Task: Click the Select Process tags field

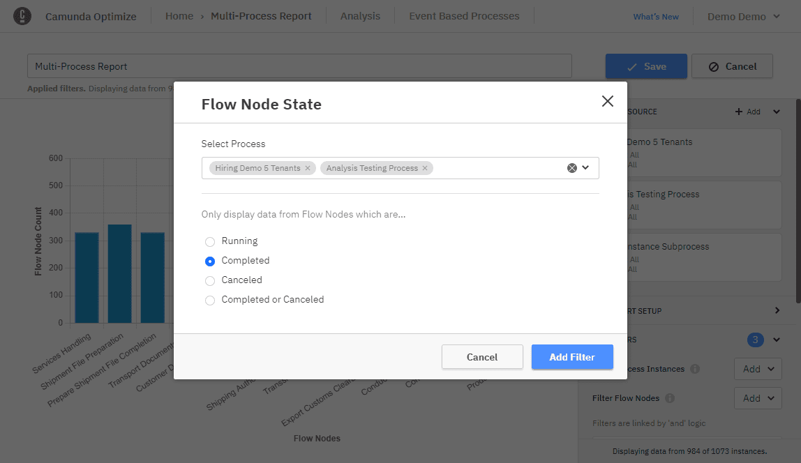Action: coord(400,168)
